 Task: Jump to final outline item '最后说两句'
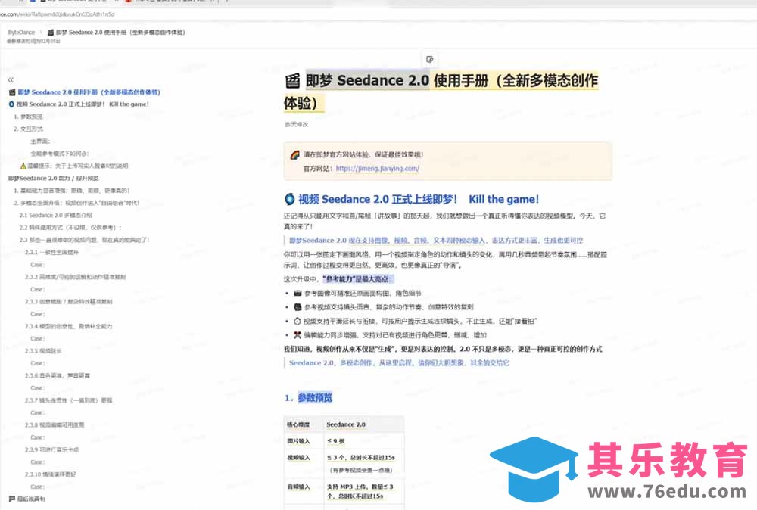[31, 499]
